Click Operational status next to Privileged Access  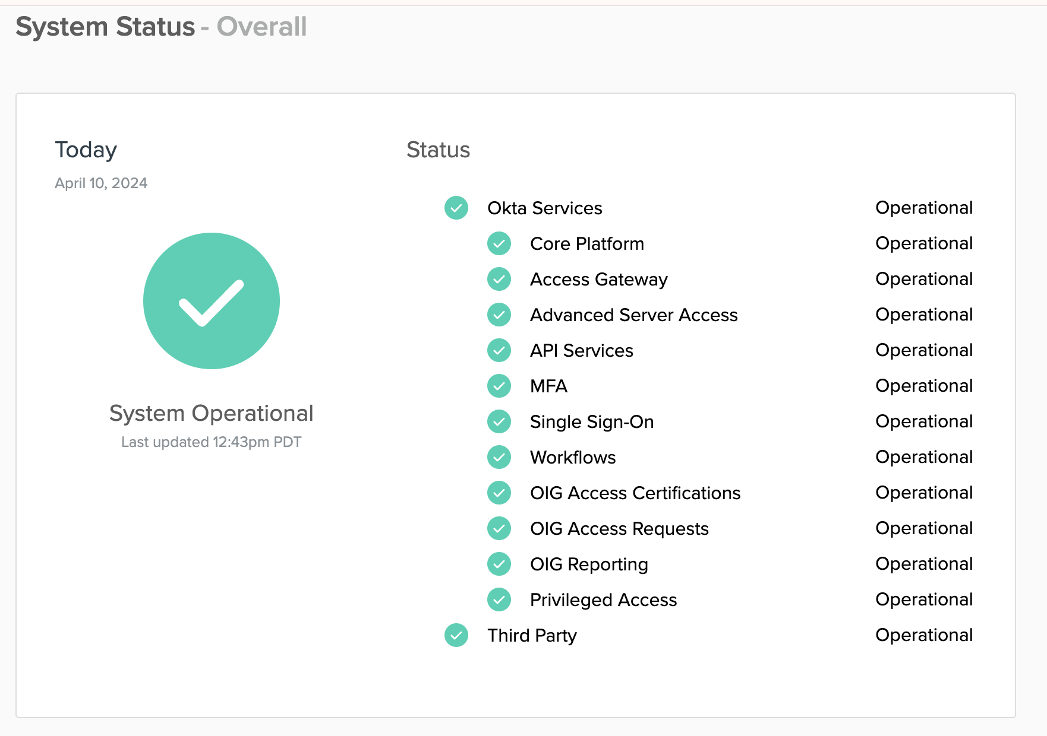(924, 600)
